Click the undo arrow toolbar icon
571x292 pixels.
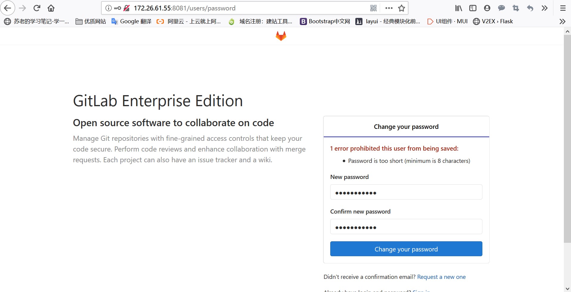[x=530, y=8]
